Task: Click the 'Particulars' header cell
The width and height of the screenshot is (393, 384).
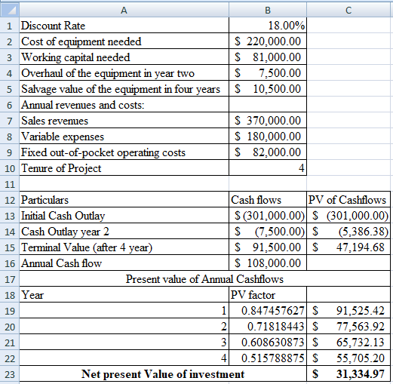Action: tap(124, 200)
